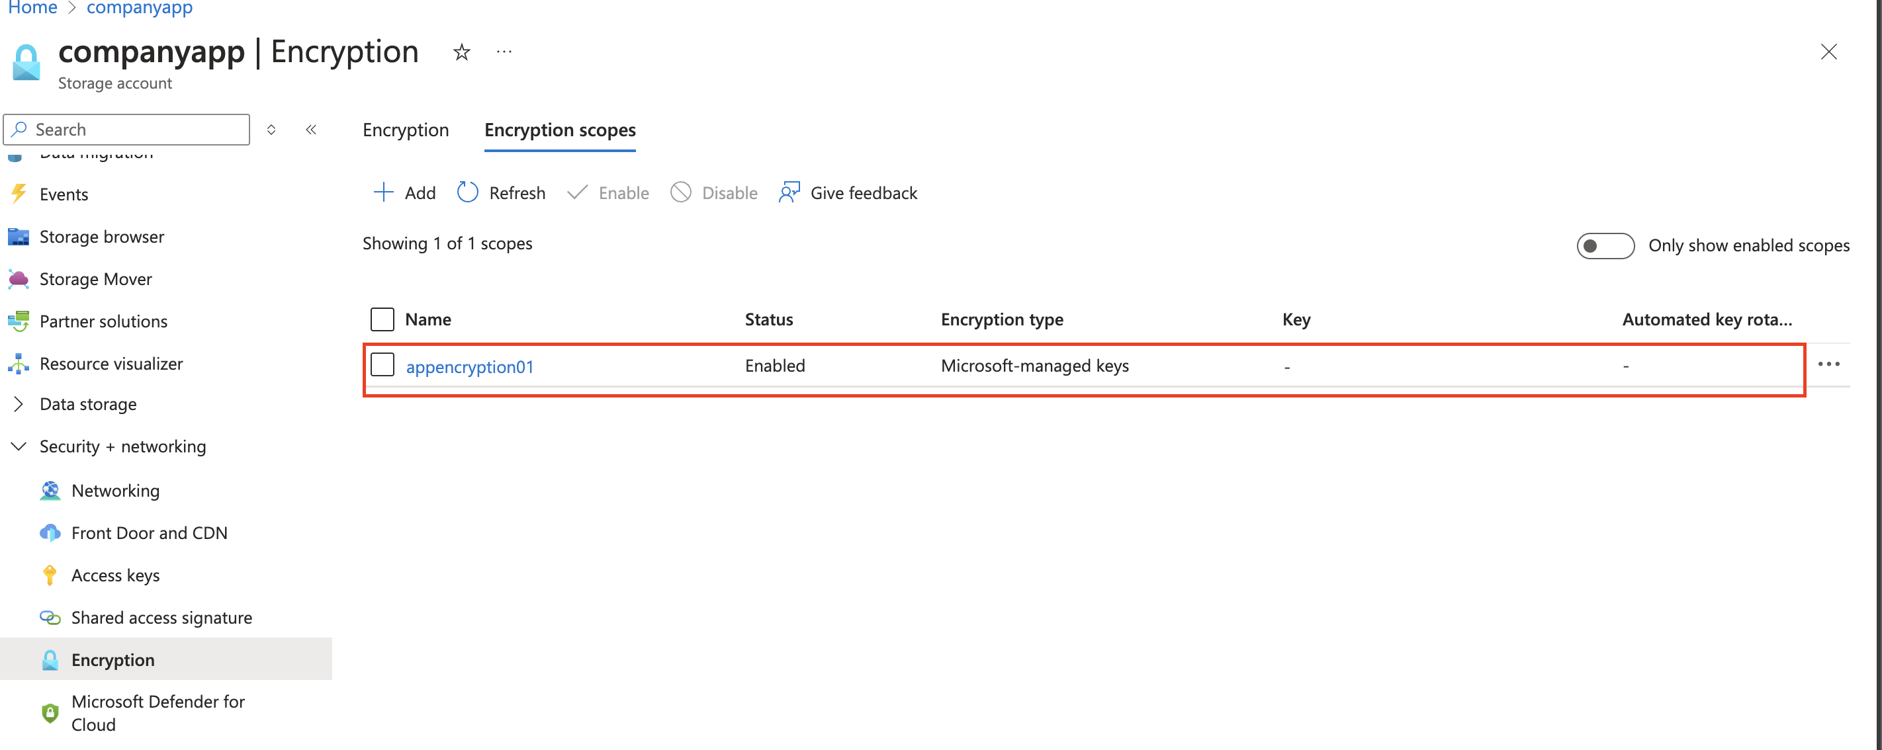Click the Resource visualizer icon

(x=19, y=364)
